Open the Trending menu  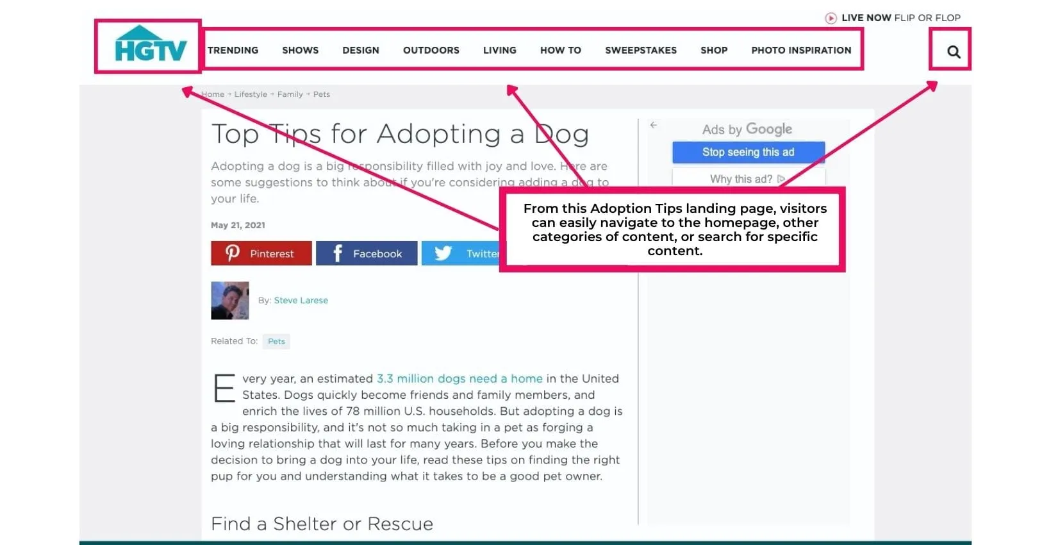pyautogui.click(x=233, y=50)
